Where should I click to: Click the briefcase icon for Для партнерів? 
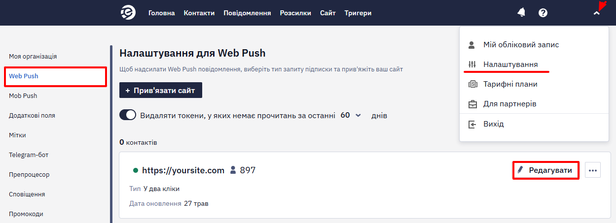pos(472,104)
